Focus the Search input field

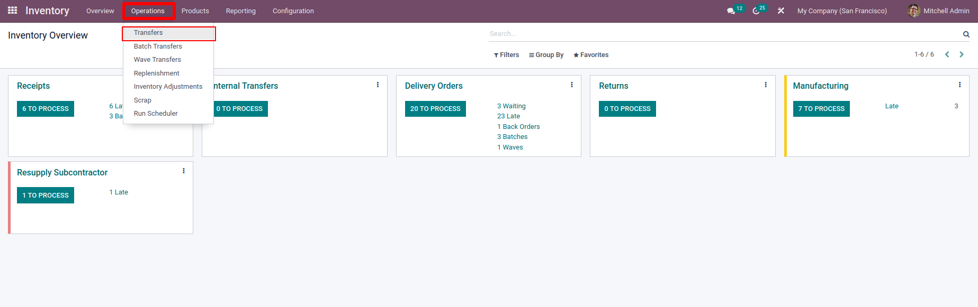pos(724,34)
